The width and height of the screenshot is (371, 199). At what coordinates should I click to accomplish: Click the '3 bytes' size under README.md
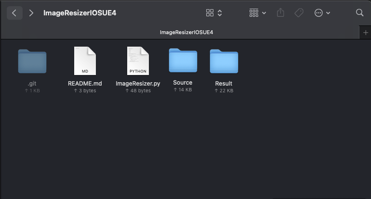click(x=85, y=91)
